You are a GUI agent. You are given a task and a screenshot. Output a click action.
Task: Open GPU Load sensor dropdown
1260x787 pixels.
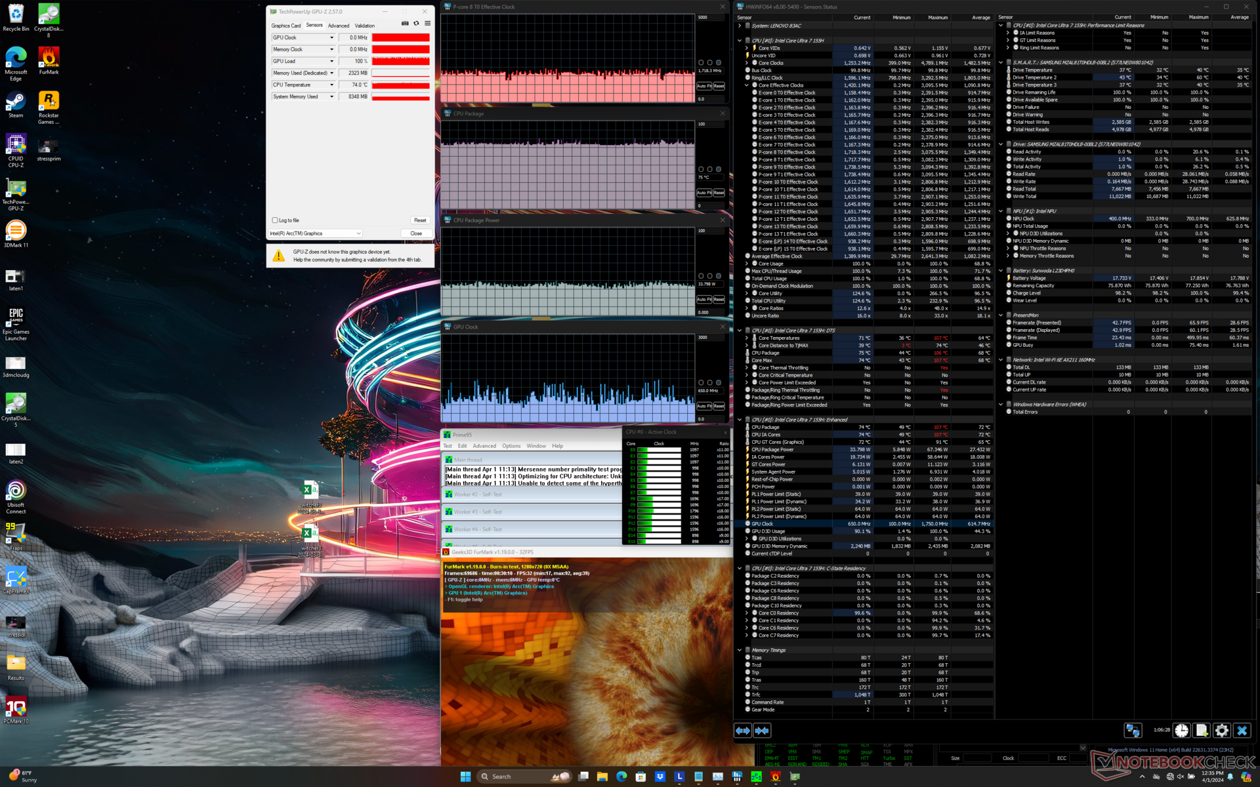coord(331,61)
